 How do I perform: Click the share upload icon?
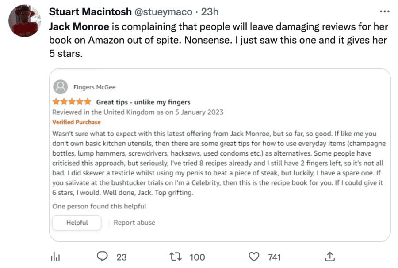pyautogui.click(x=329, y=257)
